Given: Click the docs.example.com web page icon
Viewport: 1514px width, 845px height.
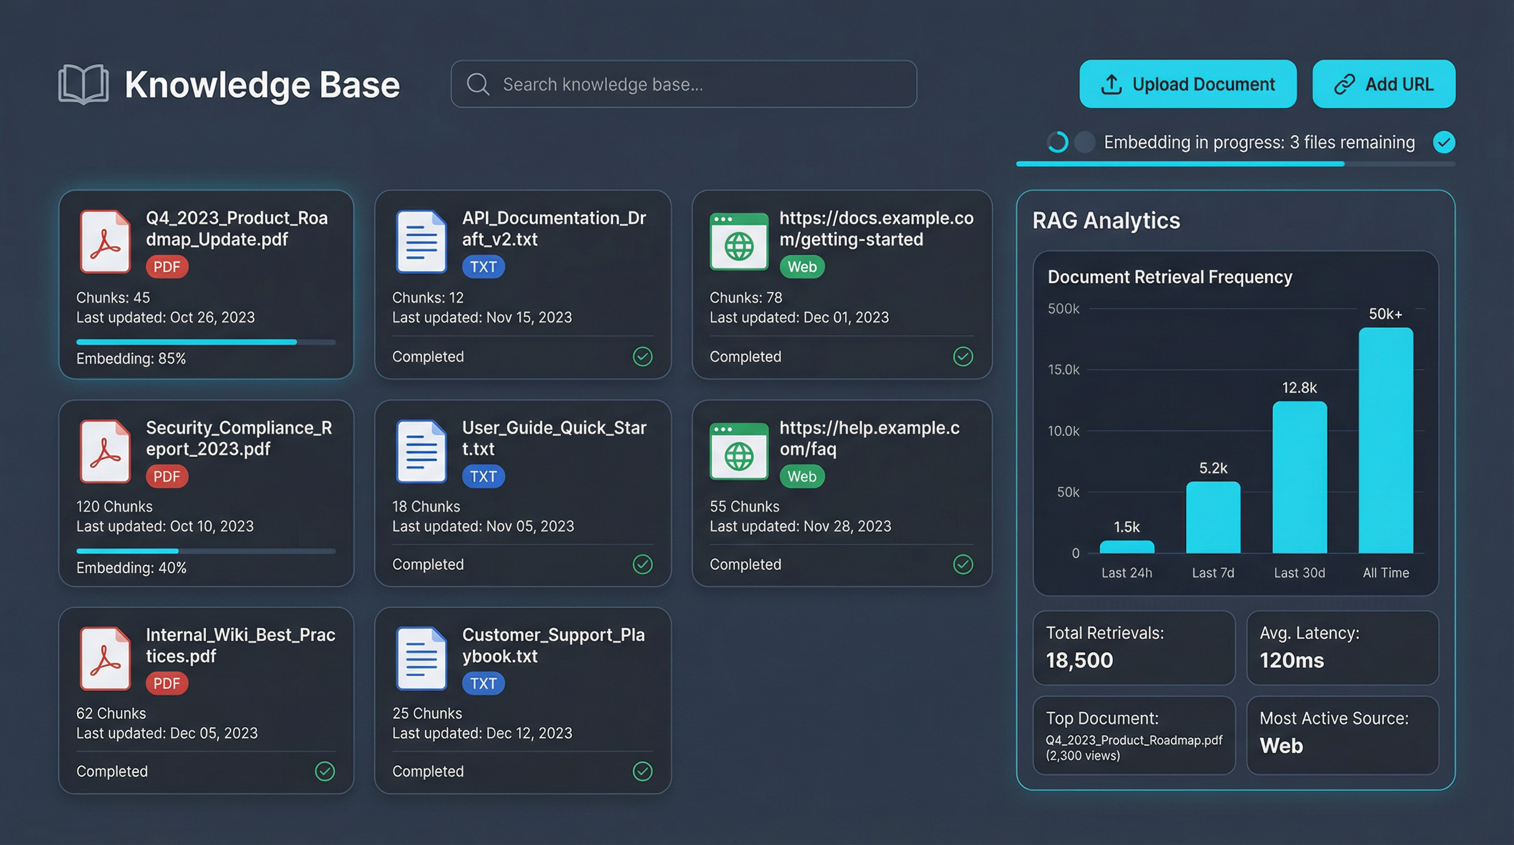Looking at the screenshot, I should coord(739,242).
